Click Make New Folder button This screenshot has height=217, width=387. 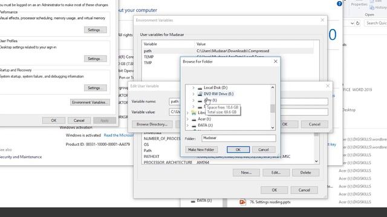coord(201,149)
